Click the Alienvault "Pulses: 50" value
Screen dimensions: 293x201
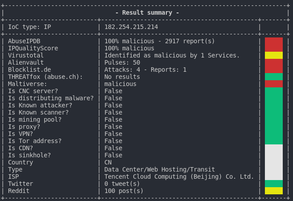pos(122,62)
